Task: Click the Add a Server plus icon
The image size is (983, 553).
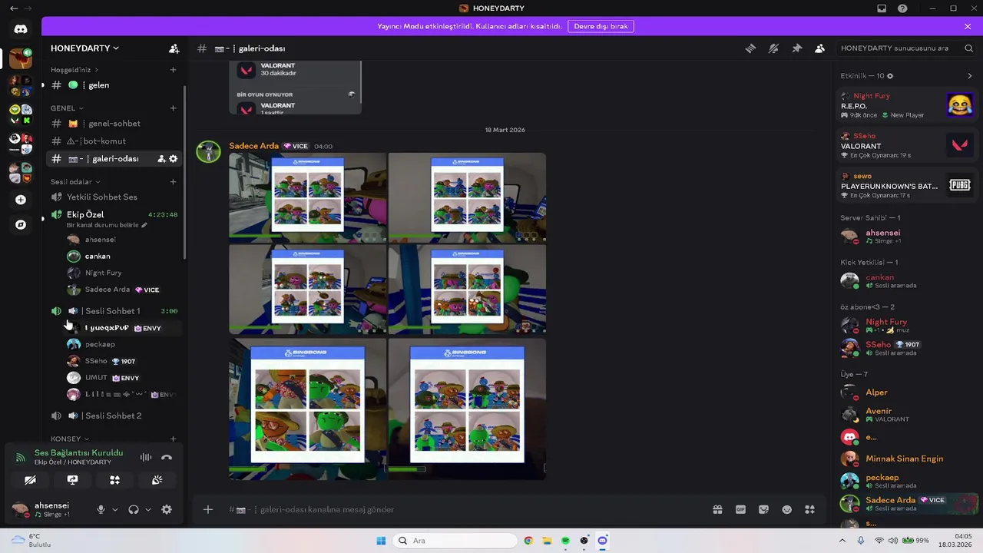Action: (21, 200)
